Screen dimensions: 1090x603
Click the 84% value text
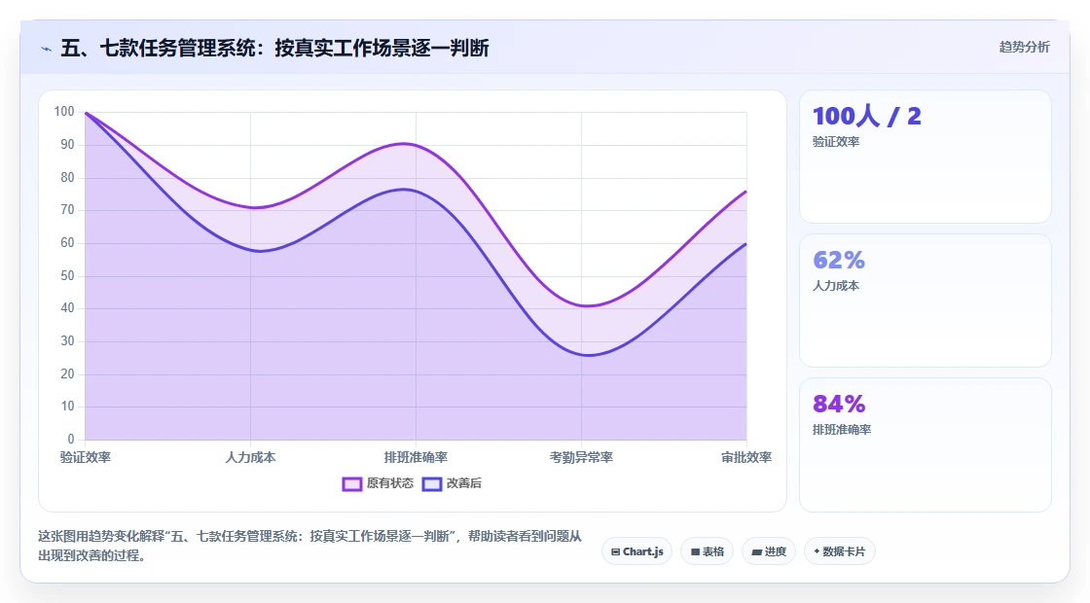pyautogui.click(x=839, y=405)
